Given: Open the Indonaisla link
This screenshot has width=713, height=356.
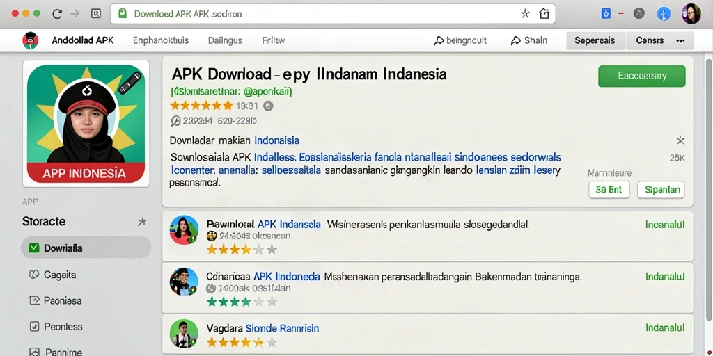Looking at the screenshot, I should 276,140.
